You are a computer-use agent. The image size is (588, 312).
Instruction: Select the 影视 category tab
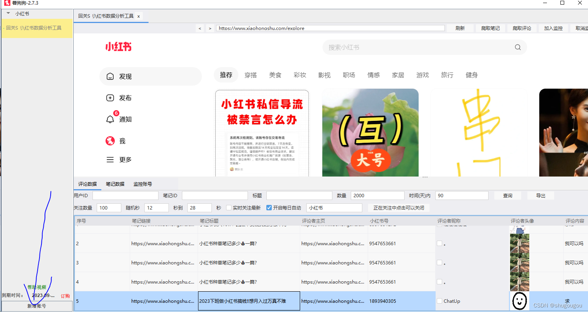(324, 75)
